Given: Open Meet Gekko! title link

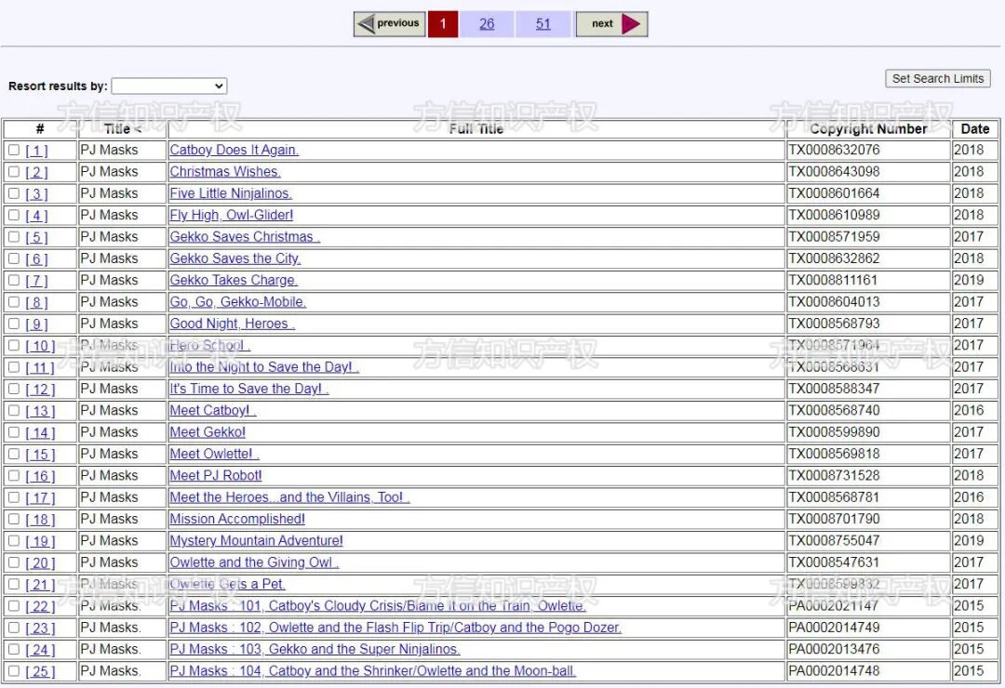Looking at the screenshot, I should [x=208, y=432].
